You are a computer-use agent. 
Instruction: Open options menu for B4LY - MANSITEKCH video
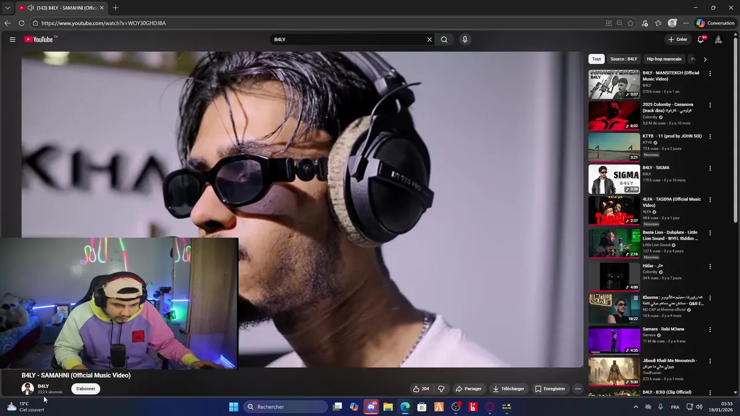(x=710, y=73)
